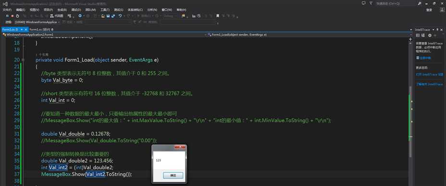Open the View (视图) menu

35,10
